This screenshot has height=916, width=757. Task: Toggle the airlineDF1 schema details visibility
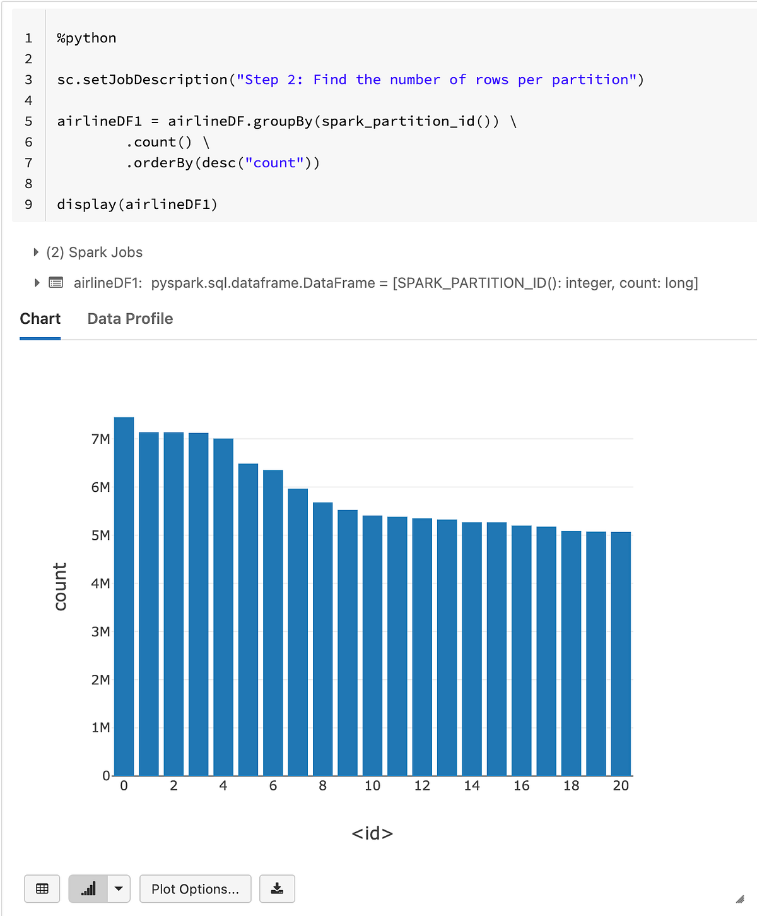click(36, 283)
